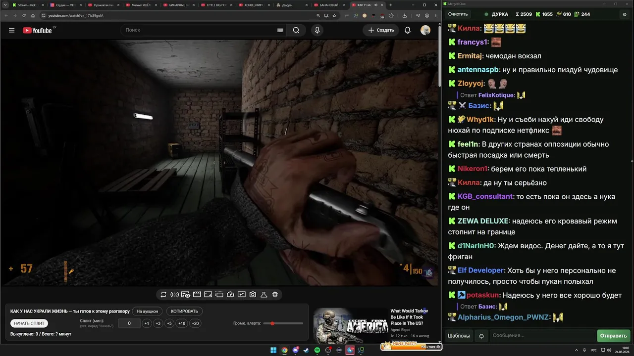Screen dimensions: 634x356
Task: Click the YouTube search magnifier button
Action: pos(296,30)
